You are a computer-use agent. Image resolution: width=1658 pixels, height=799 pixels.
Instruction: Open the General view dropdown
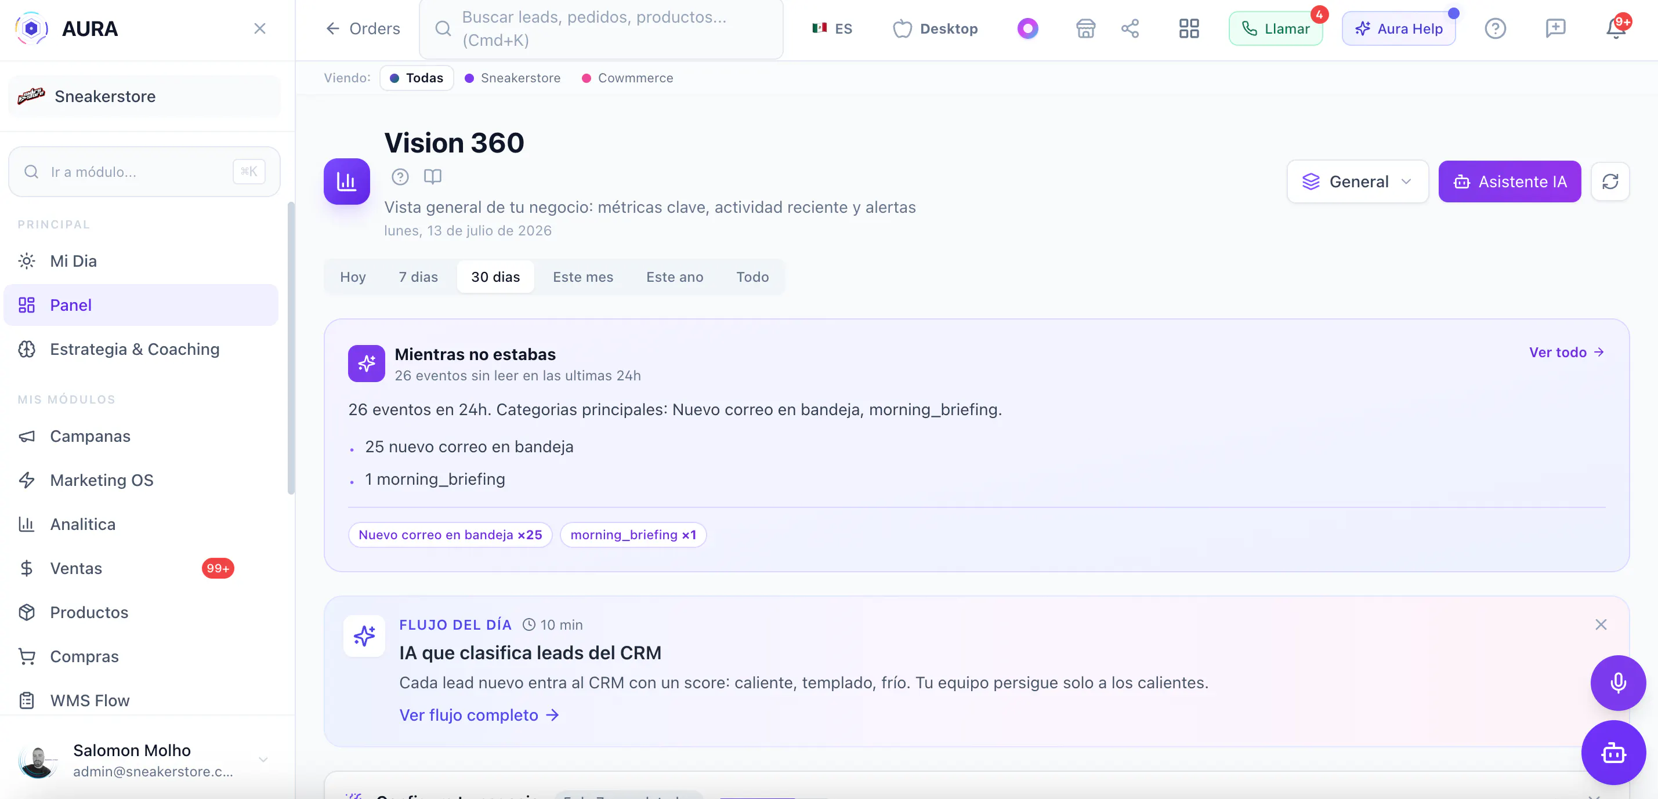point(1357,181)
